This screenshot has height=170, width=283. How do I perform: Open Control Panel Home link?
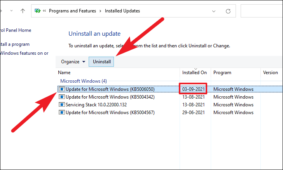click(16, 30)
